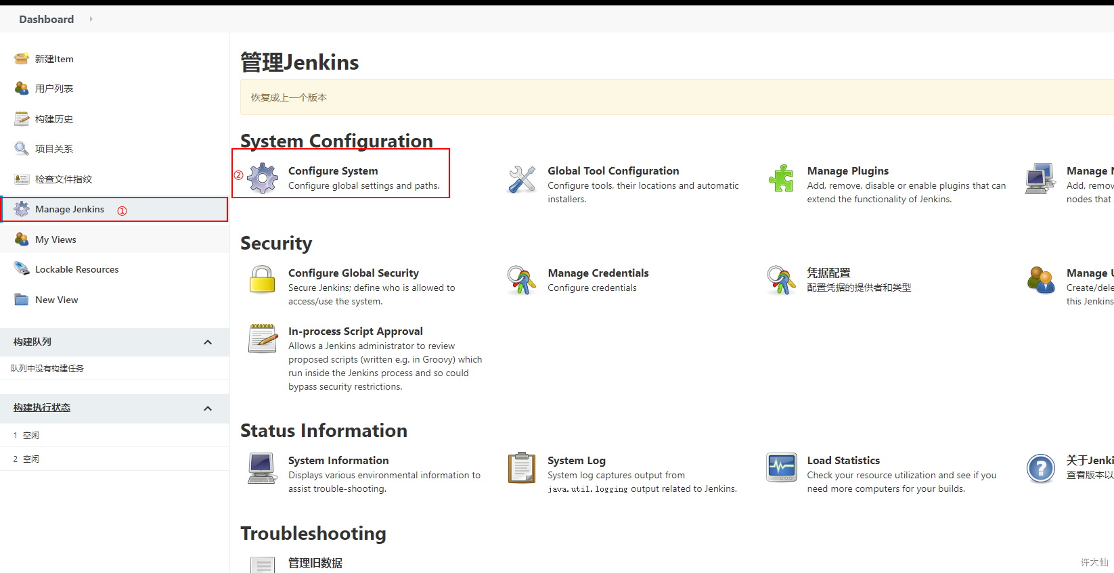Click 队列中没有构建任务 text
The height and width of the screenshot is (573, 1114).
[47, 369]
